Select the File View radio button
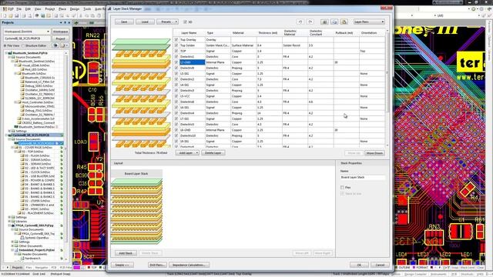The width and height of the screenshot is (493, 277). coord(5,46)
